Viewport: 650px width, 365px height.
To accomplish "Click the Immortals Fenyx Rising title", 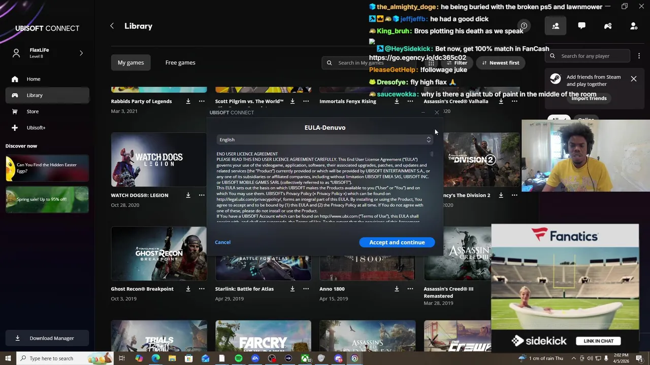I will click(348, 101).
